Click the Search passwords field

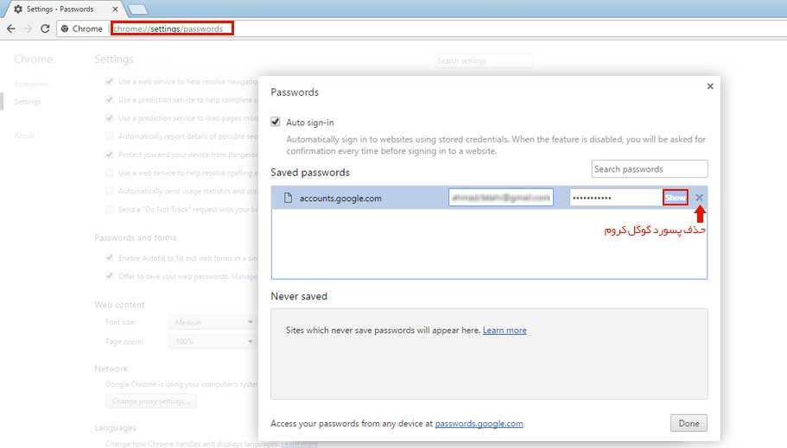pyautogui.click(x=650, y=169)
